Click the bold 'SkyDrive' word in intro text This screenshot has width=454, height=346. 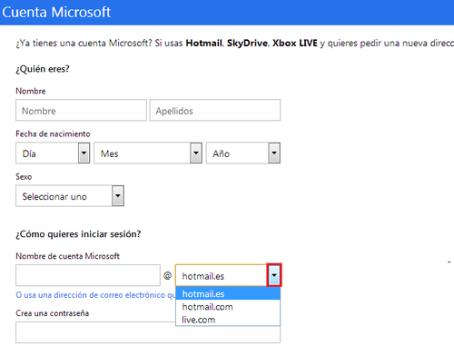(247, 43)
